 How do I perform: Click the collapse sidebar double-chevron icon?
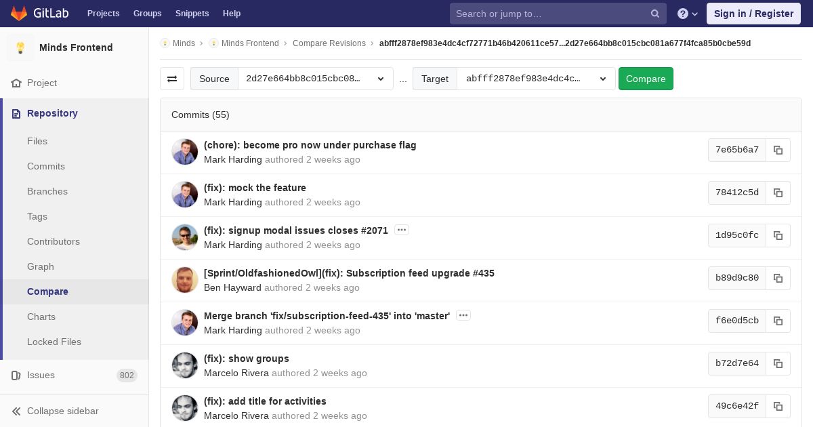tap(17, 411)
